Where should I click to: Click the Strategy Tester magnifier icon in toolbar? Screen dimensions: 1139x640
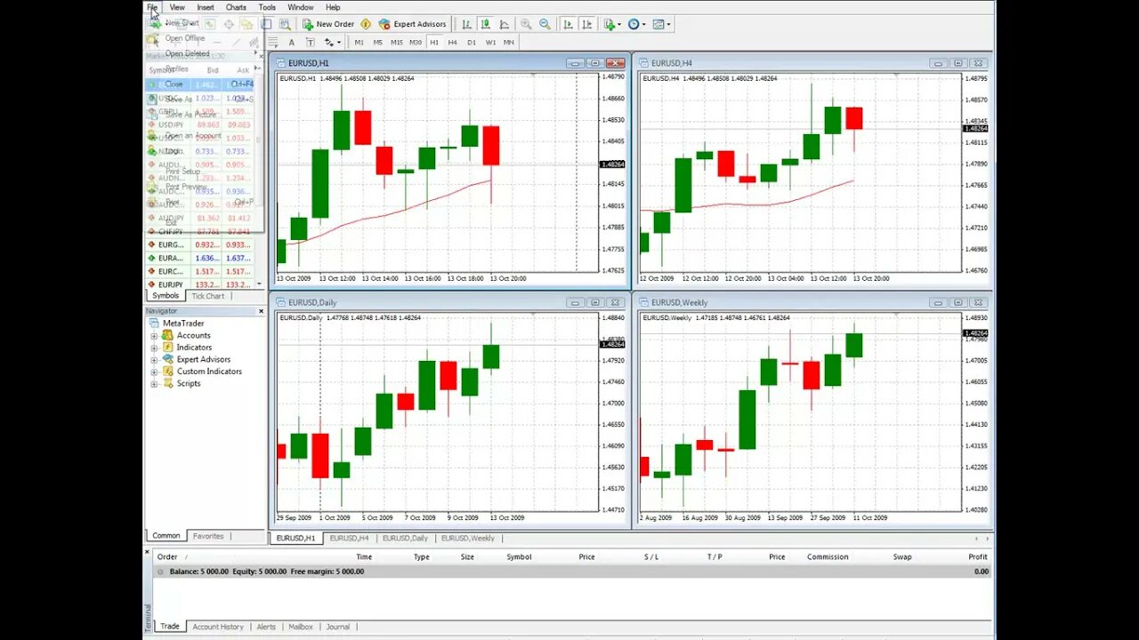(x=285, y=24)
